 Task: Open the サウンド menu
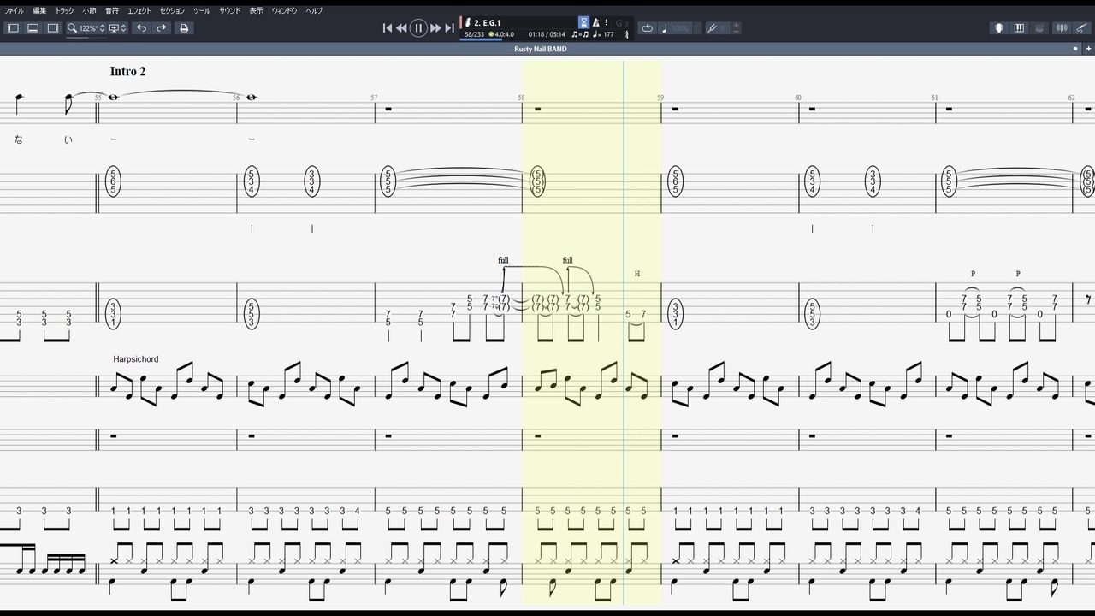[x=229, y=10]
